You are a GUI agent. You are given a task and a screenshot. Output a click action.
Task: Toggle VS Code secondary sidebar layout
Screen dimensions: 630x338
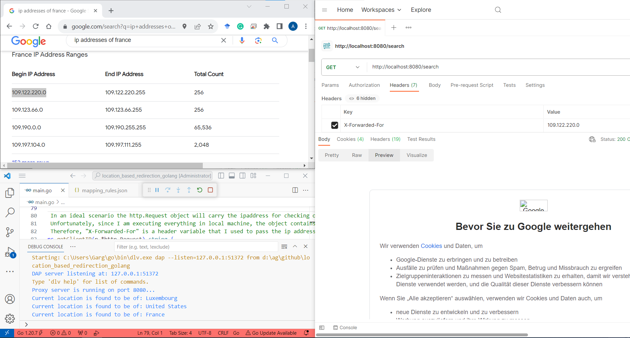pyautogui.click(x=242, y=176)
